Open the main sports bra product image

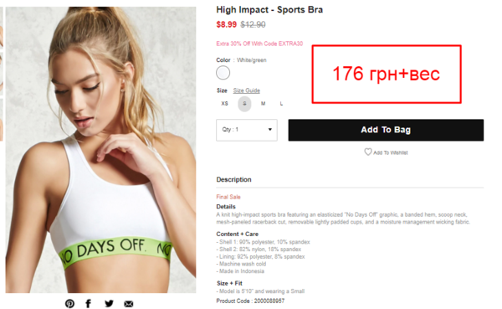[101, 150]
